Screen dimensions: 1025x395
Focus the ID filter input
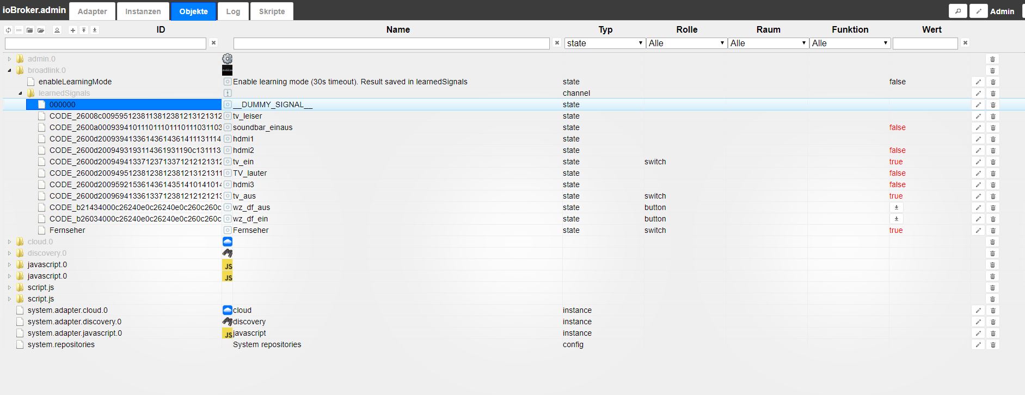pos(106,44)
